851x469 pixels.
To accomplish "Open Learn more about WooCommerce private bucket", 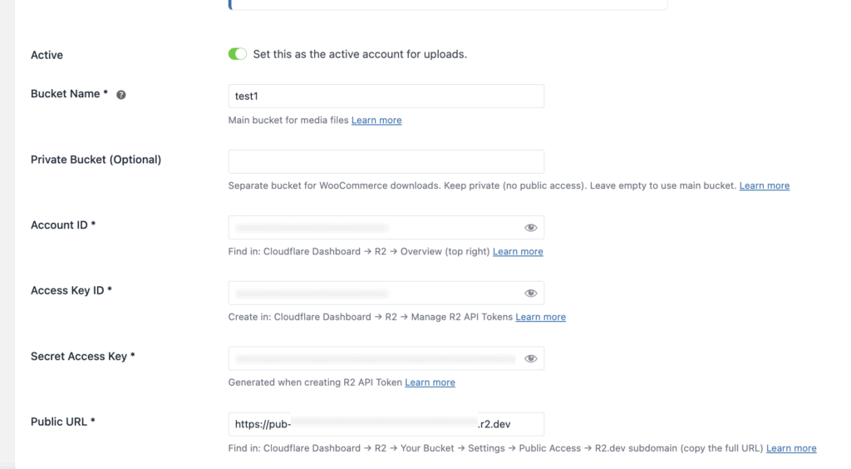I will pyautogui.click(x=764, y=186).
